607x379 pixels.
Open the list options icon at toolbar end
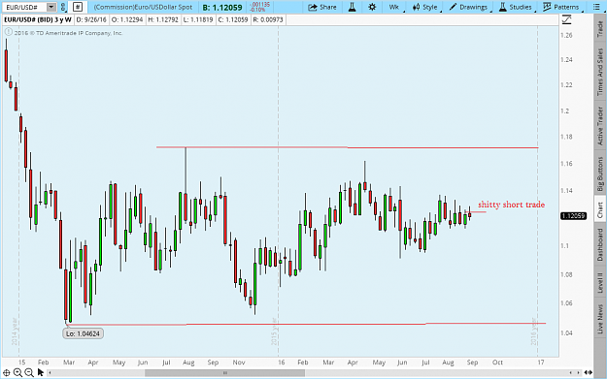coord(596,7)
